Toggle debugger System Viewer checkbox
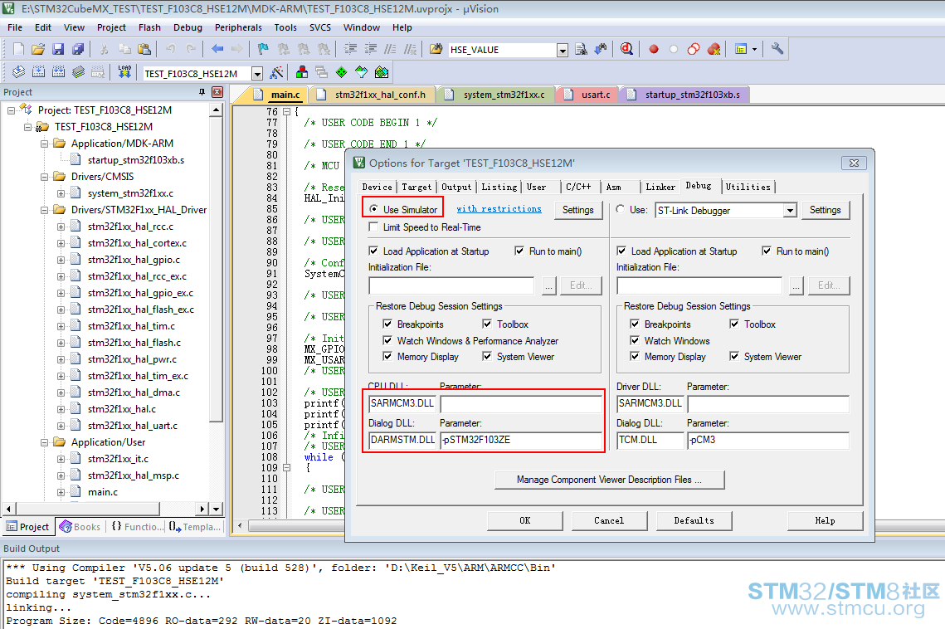The width and height of the screenshot is (945, 629). [x=734, y=357]
